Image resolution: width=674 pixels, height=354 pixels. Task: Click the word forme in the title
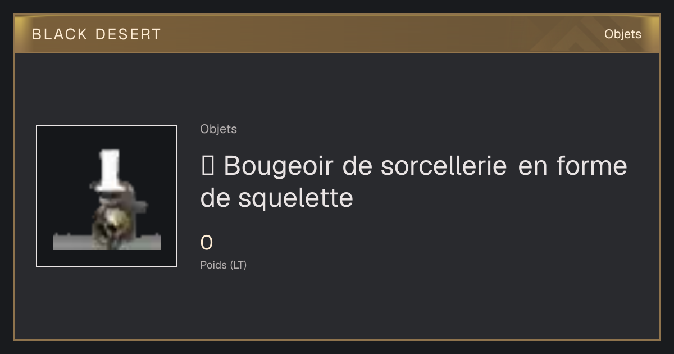(x=591, y=166)
